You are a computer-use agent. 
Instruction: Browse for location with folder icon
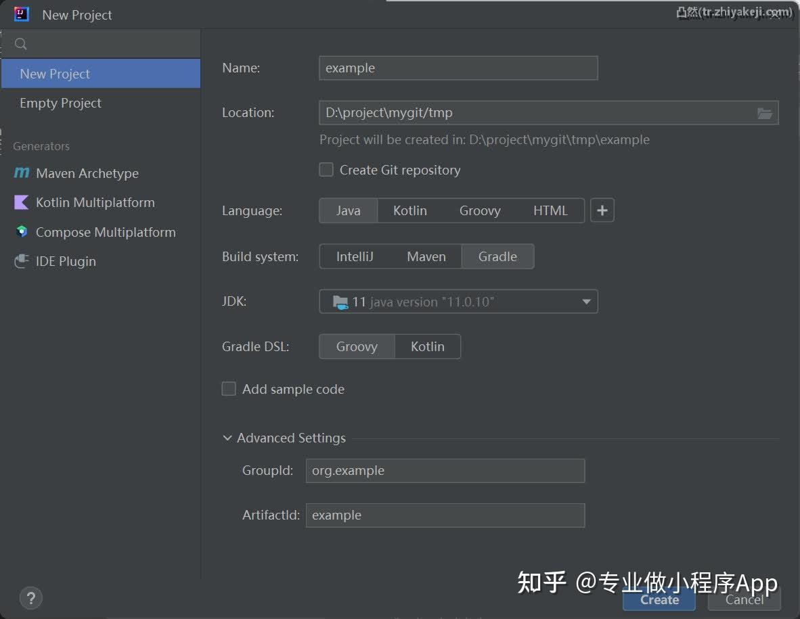764,113
